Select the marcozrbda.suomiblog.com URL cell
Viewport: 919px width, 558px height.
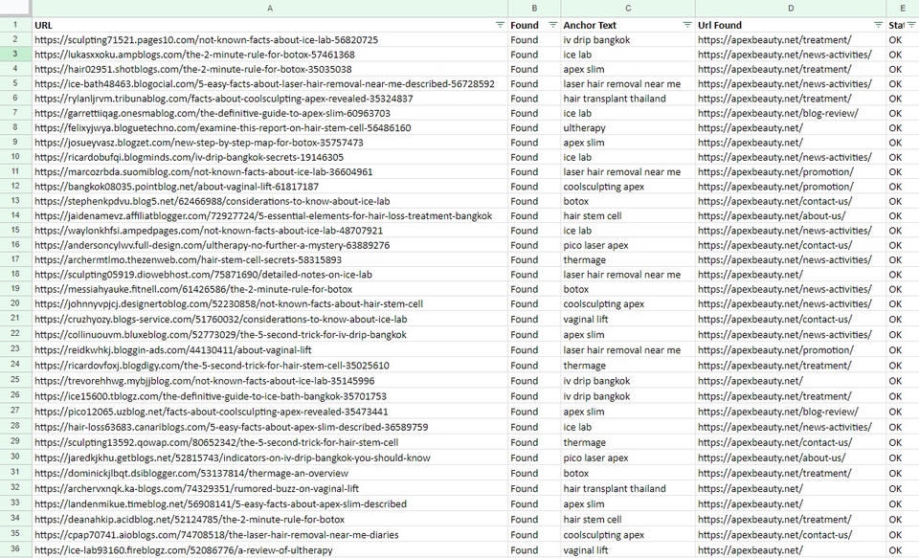point(270,171)
